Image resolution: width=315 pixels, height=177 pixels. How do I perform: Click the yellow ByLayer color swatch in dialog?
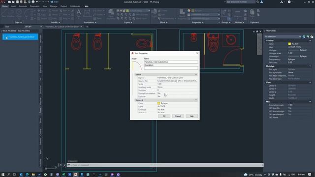pos(158,103)
